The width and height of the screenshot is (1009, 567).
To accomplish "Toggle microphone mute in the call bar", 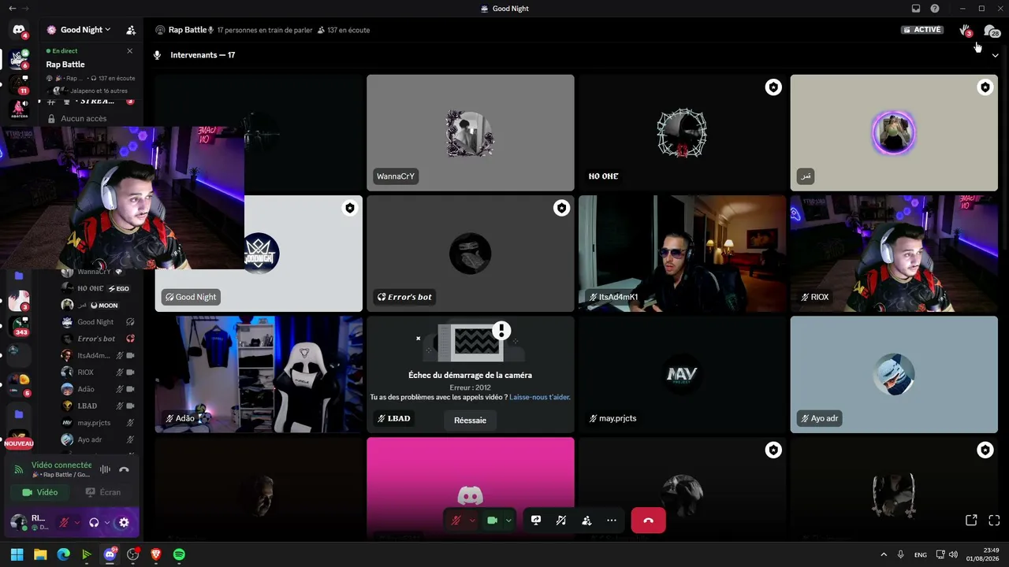I will click(x=456, y=521).
